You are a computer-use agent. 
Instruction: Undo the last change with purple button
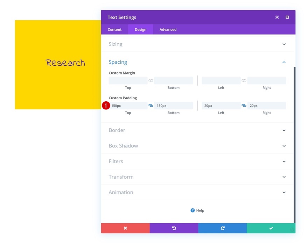pyautogui.click(x=174, y=228)
